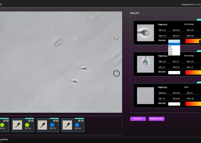Click the lowest sperm head in the video
Image resolution: width=201 pixels, height=143 pixels.
coord(75,82)
